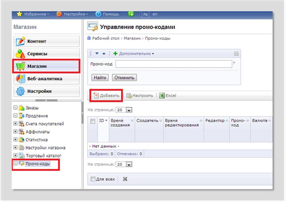This screenshot has height=202, width=286.
Task: Click the help question mark beside Промо-код field
Action: pos(234,63)
